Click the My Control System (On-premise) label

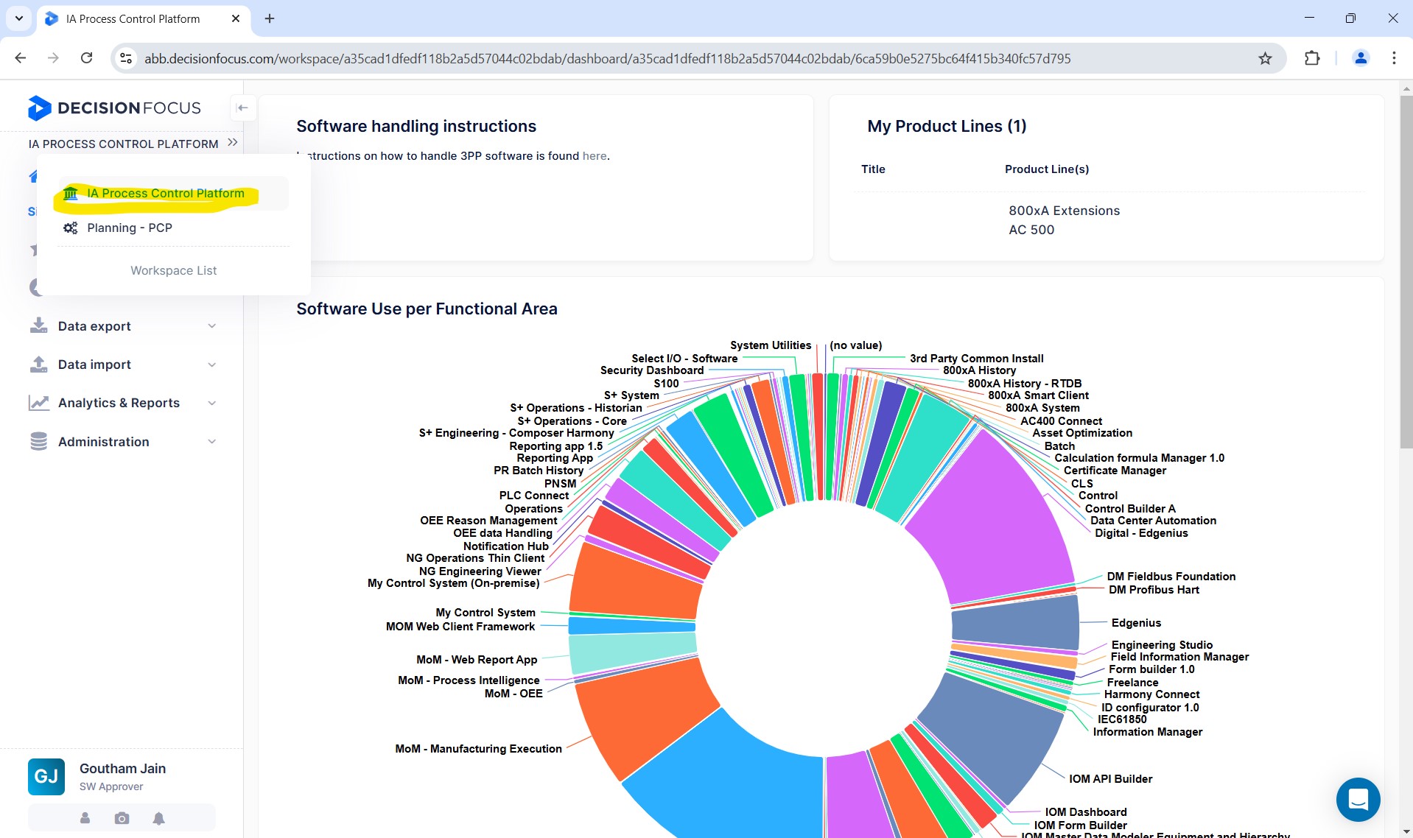point(454,583)
